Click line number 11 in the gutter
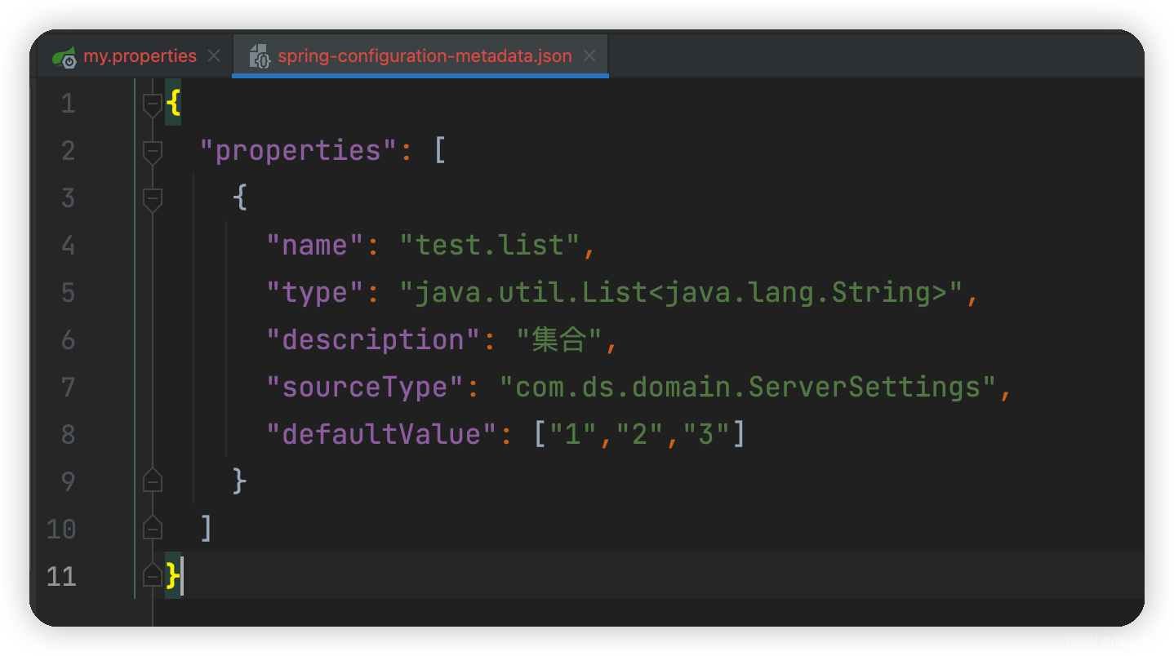Screen dimensions: 1174x656 point(60,576)
